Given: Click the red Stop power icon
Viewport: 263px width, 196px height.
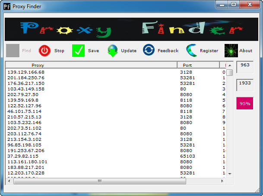Looking at the screenshot, I should pyautogui.click(x=44, y=51).
